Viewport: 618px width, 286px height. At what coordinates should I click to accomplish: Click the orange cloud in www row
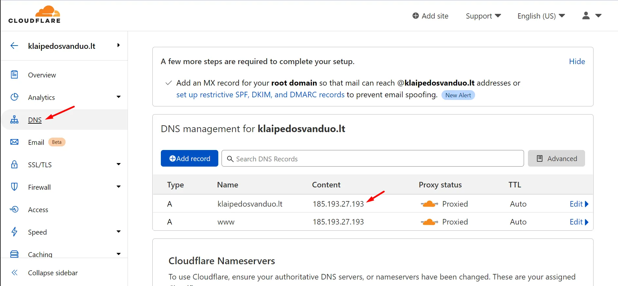point(429,222)
